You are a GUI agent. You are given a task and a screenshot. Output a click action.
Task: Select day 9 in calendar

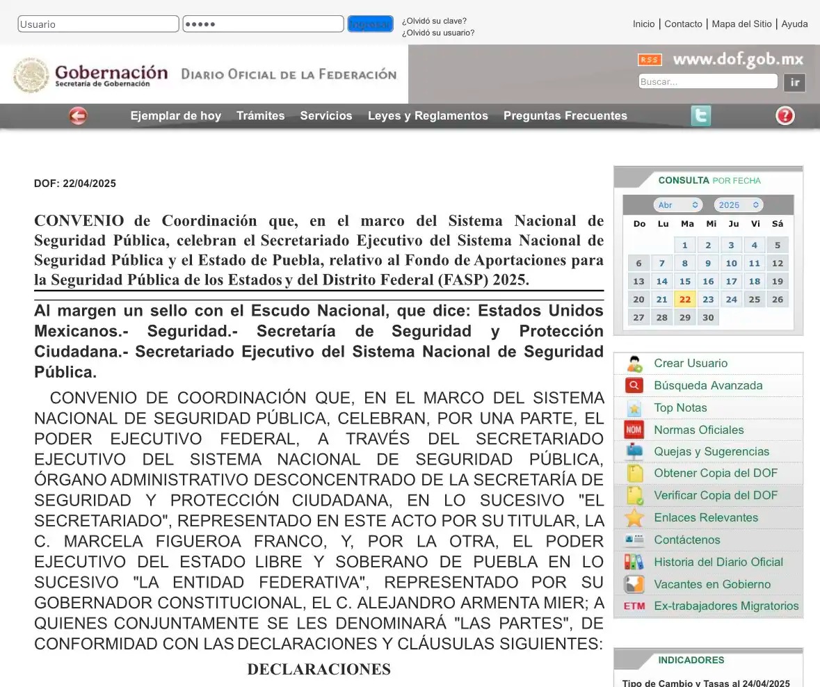[x=708, y=264]
